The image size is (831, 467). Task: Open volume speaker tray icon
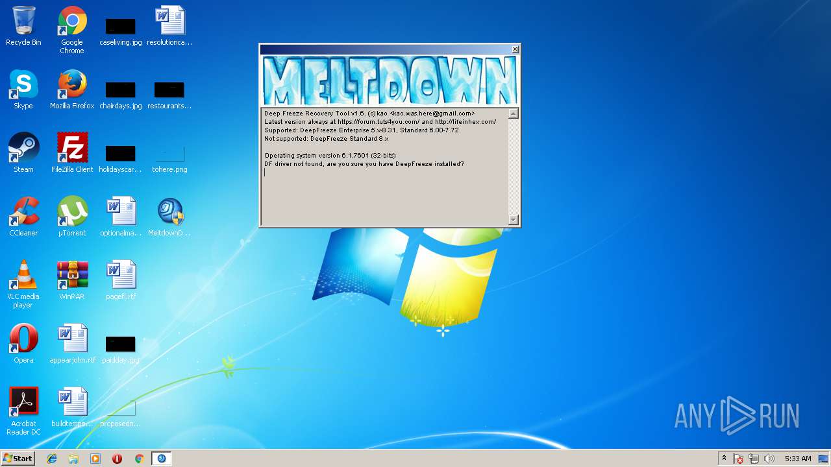tap(769, 459)
